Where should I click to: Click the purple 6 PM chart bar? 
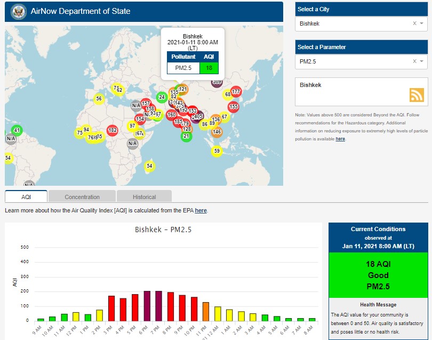coord(147,306)
